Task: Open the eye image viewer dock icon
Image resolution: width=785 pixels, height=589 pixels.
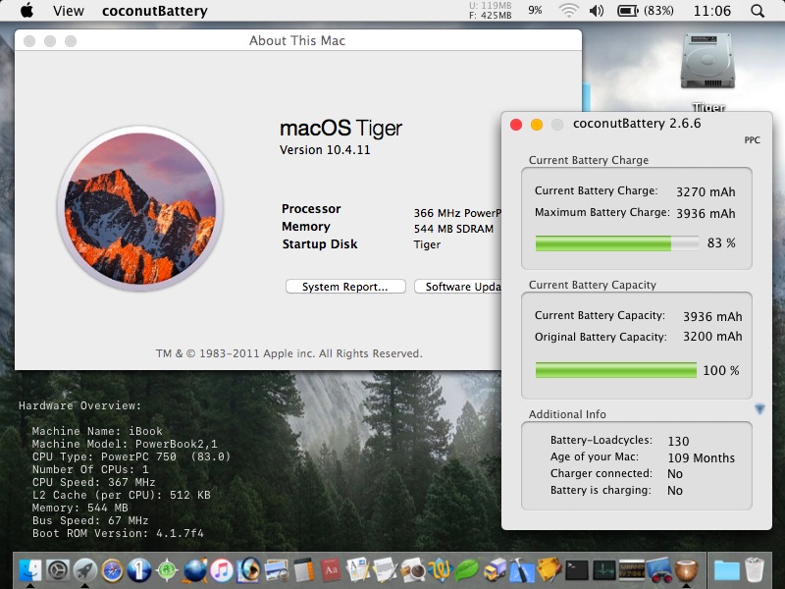Action: [x=249, y=570]
